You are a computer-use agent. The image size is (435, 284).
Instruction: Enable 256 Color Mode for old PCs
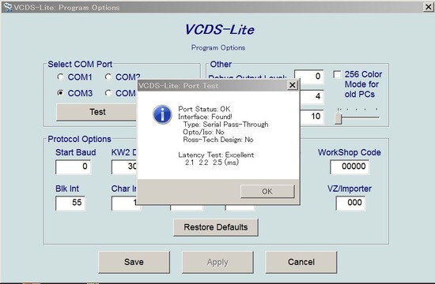337,74
